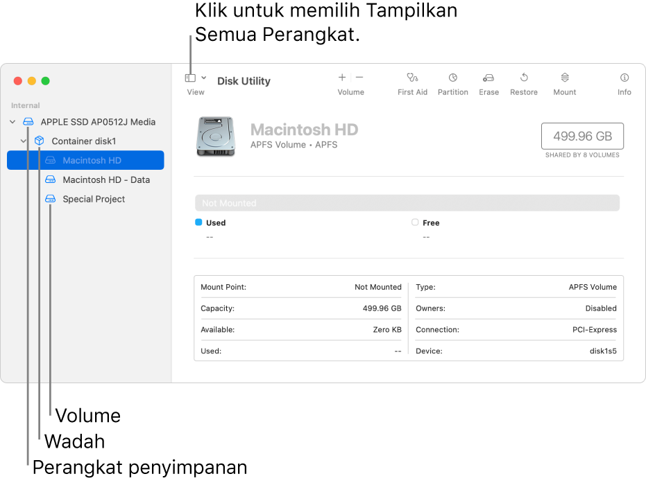Click the Internal sidebar heading
Viewport: 646px width, 483px height.
25,105
